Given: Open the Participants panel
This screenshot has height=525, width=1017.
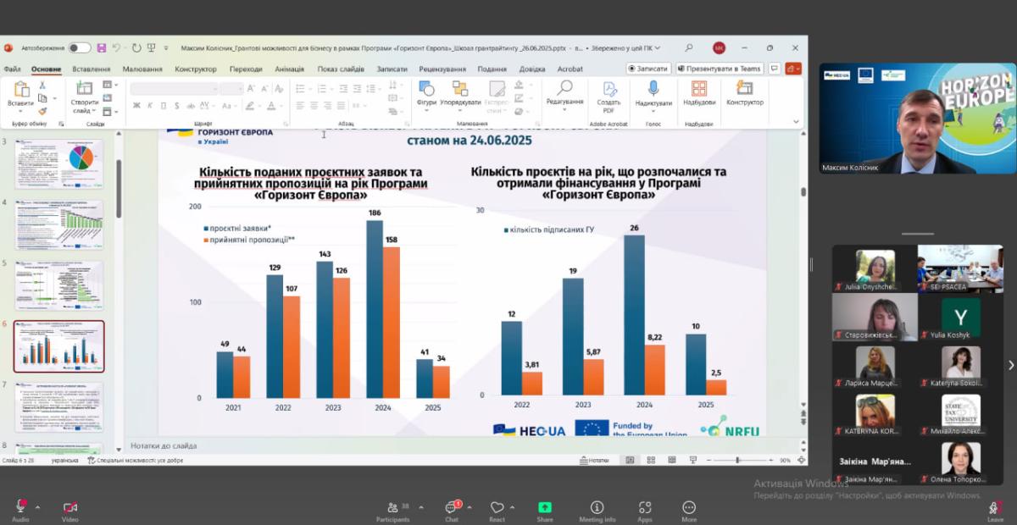Looking at the screenshot, I should pos(392,506).
